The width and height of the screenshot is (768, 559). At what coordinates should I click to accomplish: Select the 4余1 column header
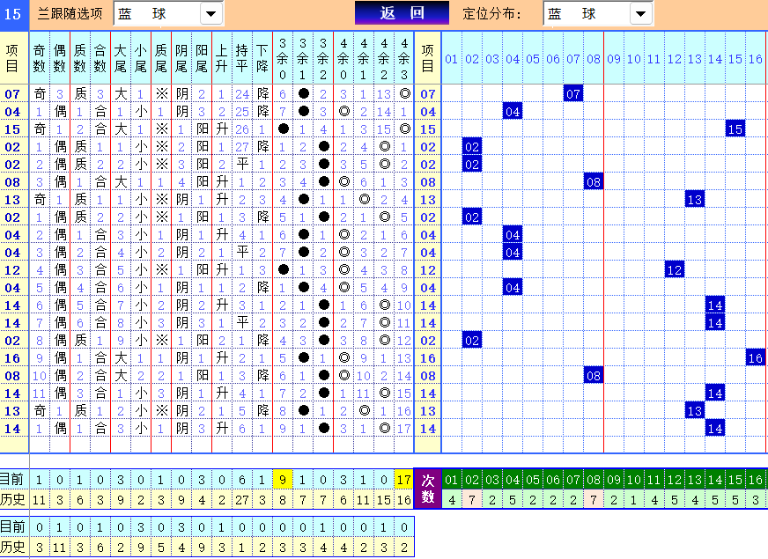coord(364,58)
